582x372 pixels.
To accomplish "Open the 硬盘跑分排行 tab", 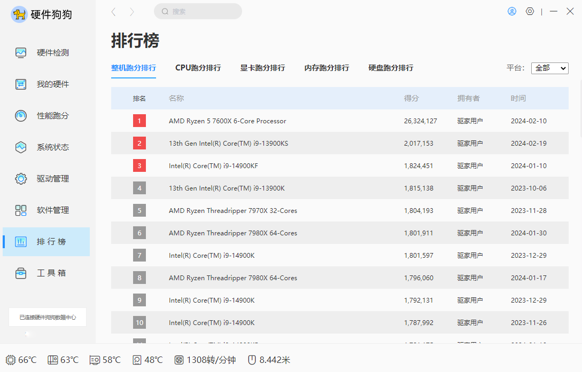I will pyautogui.click(x=391, y=68).
